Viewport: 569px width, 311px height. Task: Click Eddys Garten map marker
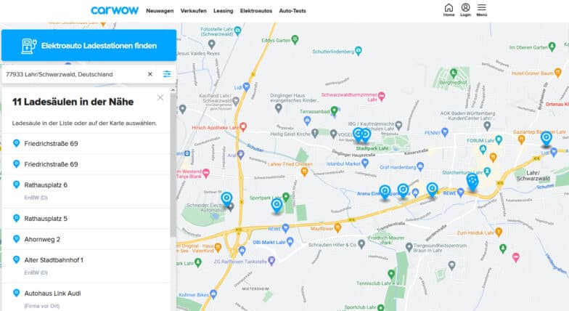(295, 39)
